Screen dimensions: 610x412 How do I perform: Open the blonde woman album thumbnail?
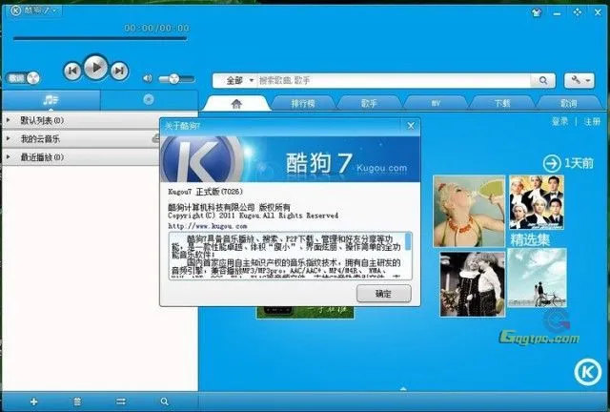[469, 211]
